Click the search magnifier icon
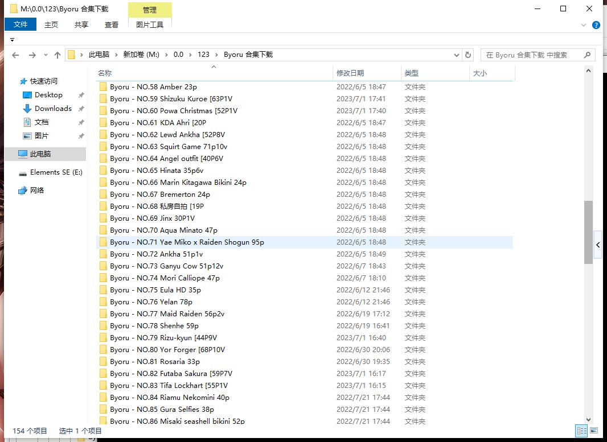Screen dimensions: 607x442 (587, 55)
